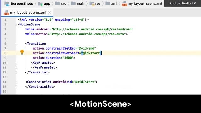This screenshot has height=113, width=201.
Task: Select the src folder breadcrumb
Action: click(x=61, y=3)
